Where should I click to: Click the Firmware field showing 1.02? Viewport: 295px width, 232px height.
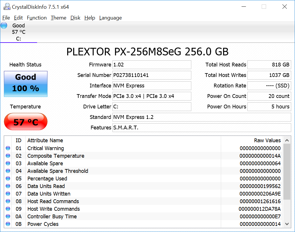coord(152,65)
